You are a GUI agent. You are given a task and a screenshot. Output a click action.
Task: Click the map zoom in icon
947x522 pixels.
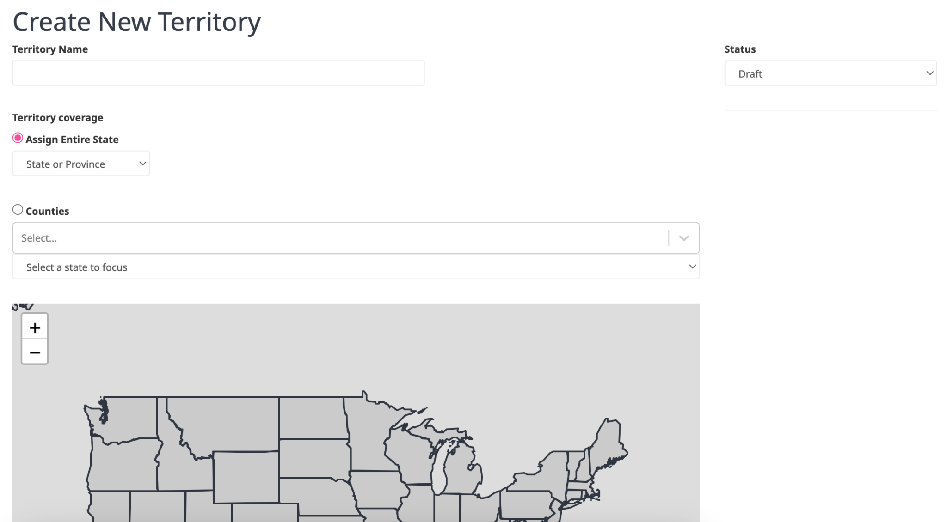pos(35,327)
